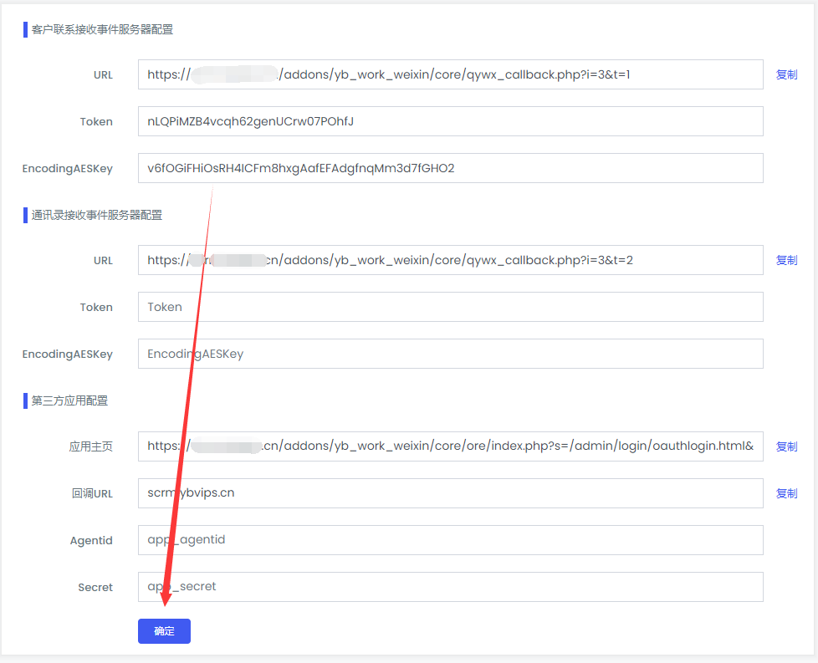Click the empty EncodingAESKey field under 通讯录 section
The image size is (818, 663).
[x=450, y=354]
